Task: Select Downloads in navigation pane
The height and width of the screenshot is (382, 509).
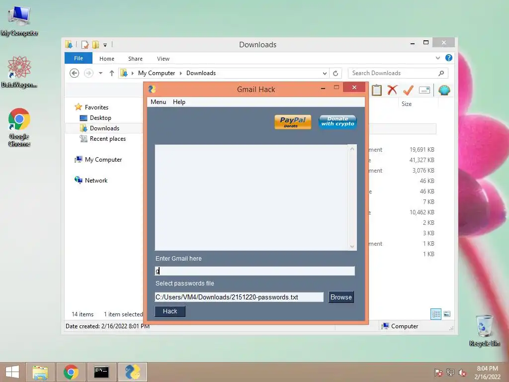Action: coord(104,128)
